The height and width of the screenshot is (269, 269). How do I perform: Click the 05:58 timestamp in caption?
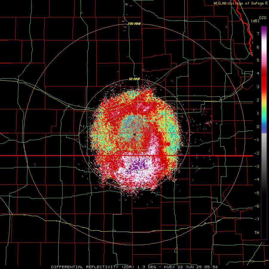212,267
